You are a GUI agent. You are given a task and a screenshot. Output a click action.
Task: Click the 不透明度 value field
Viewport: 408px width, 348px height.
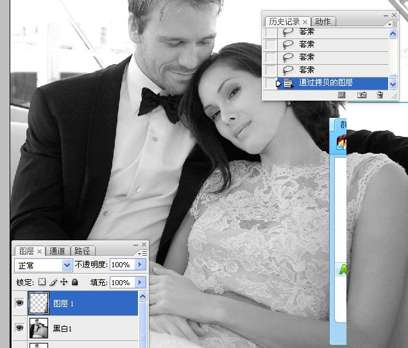point(123,265)
